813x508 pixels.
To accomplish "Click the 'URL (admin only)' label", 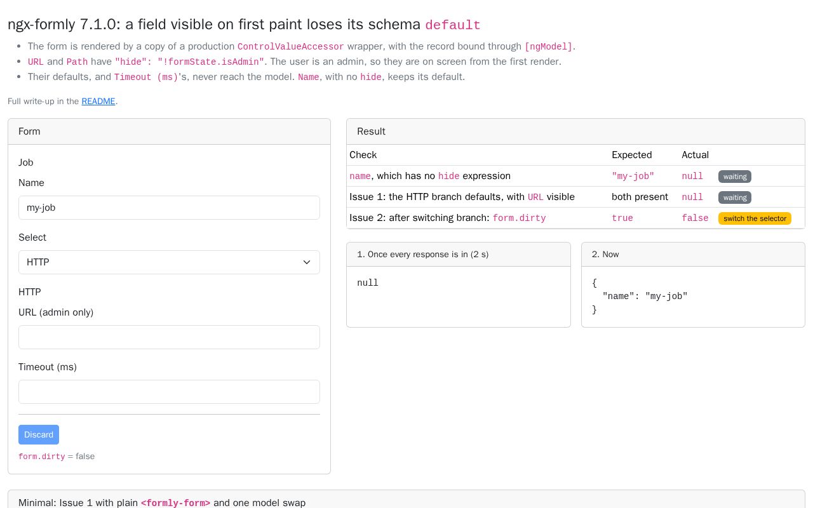I will pos(56,312).
